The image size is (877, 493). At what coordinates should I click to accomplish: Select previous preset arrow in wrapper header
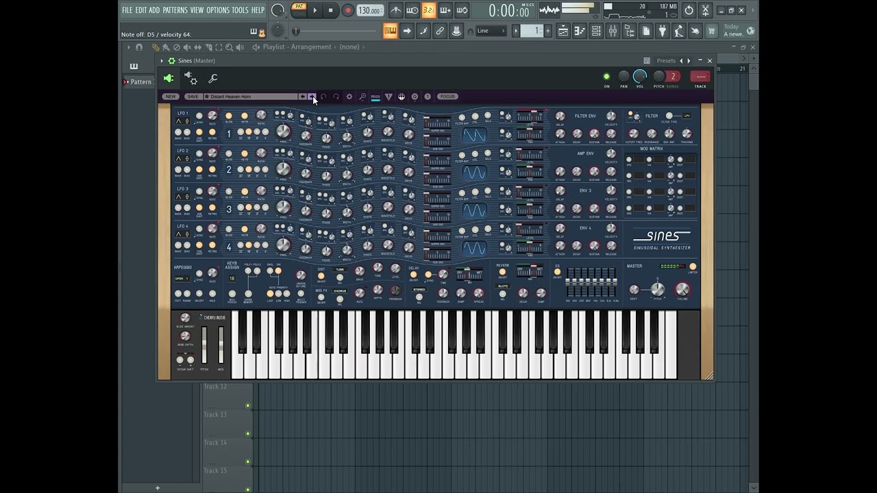tap(680, 61)
